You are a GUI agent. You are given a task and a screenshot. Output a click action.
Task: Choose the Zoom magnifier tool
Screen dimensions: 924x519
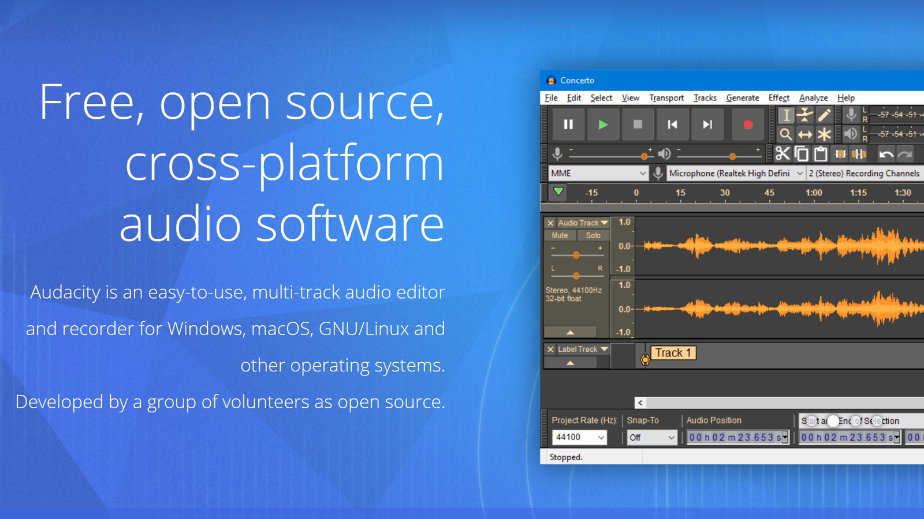785,135
